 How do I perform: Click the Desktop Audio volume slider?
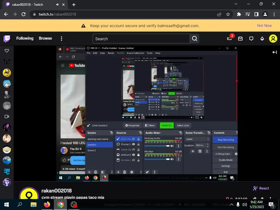[157, 146]
